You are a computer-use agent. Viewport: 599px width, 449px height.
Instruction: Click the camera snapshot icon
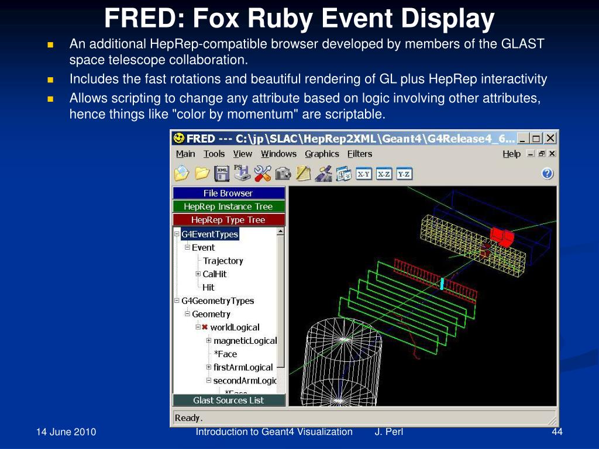[x=283, y=174]
